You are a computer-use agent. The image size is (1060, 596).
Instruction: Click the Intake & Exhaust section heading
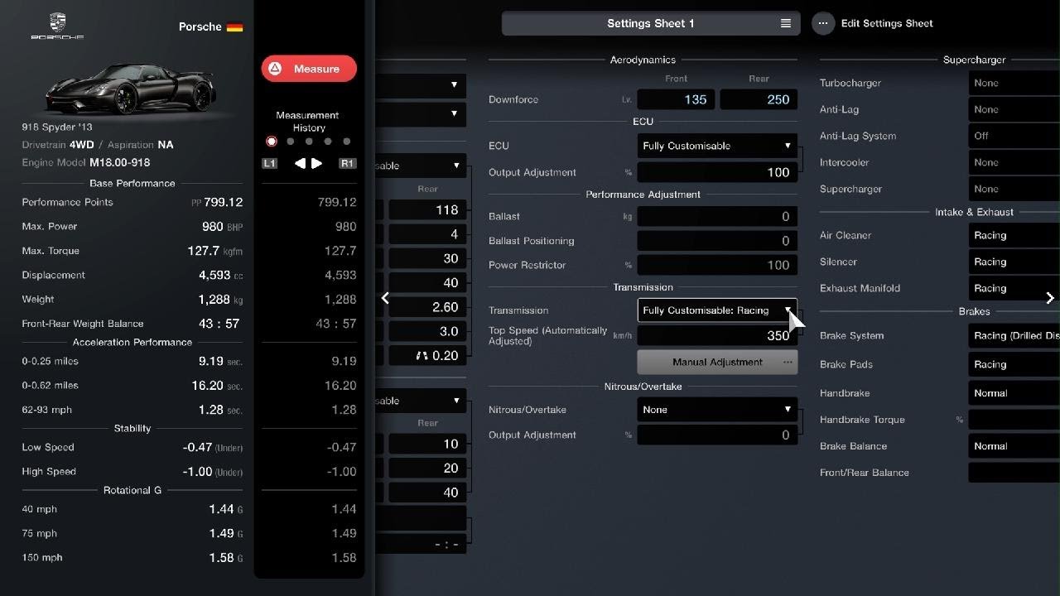tap(974, 212)
